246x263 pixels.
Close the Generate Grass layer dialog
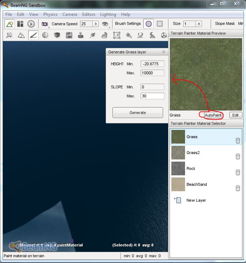[164, 52]
